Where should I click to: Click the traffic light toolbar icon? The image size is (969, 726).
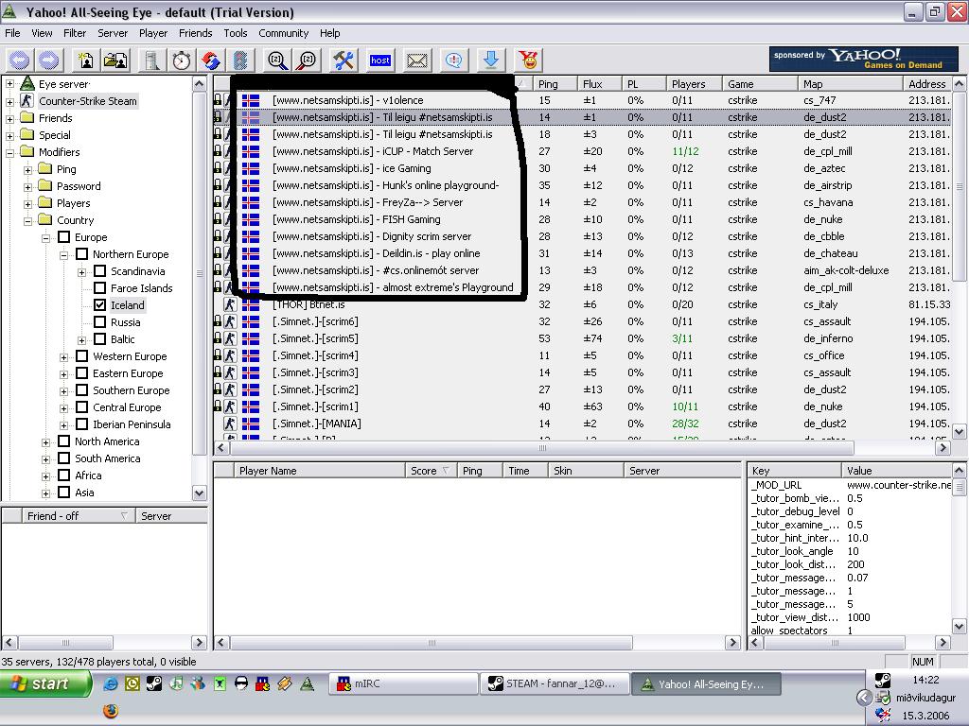240,60
